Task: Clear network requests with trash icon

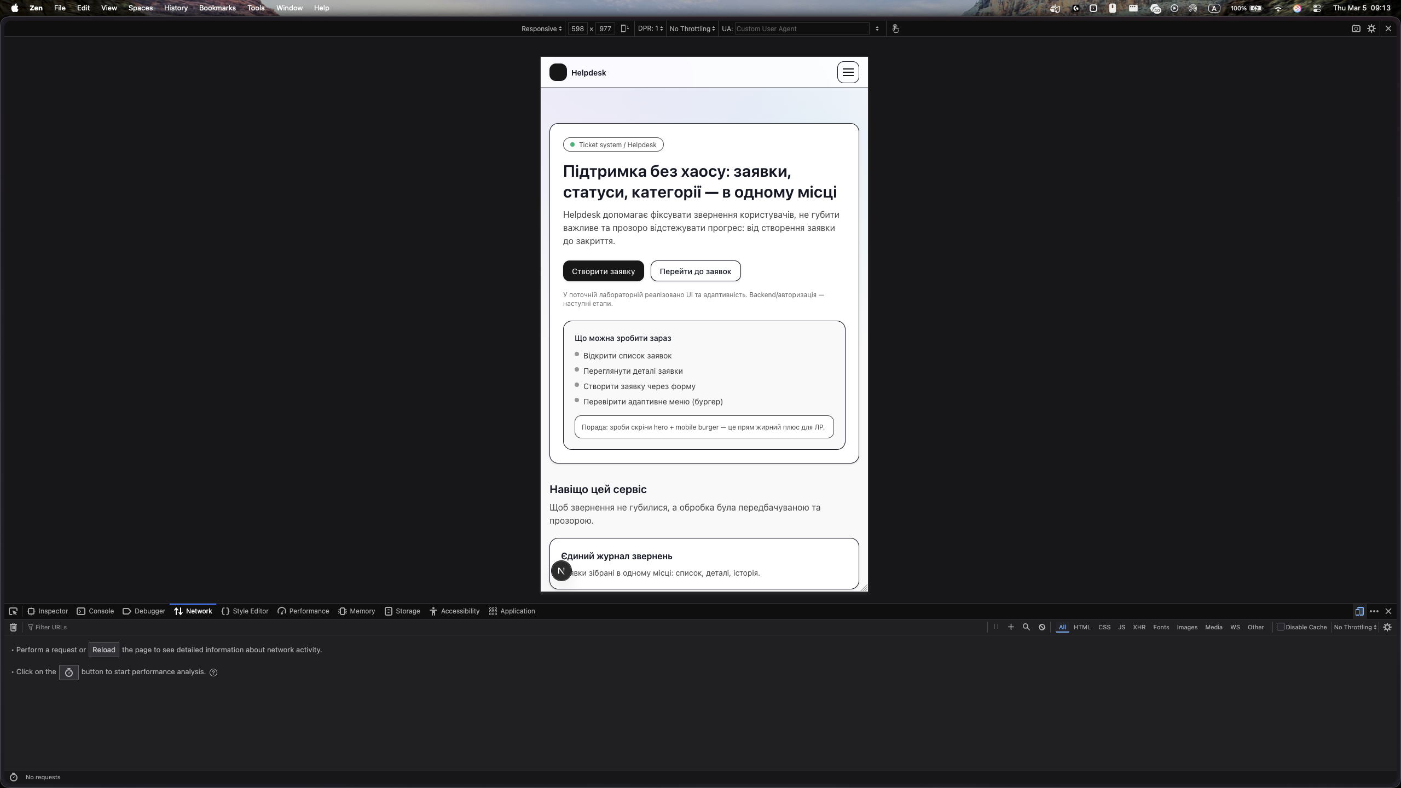Action: pyautogui.click(x=14, y=627)
